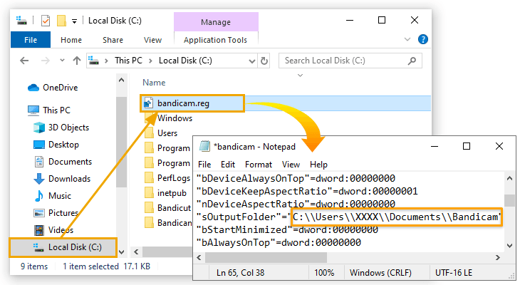
Task: Open the Notepad View menu
Action: coord(291,165)
